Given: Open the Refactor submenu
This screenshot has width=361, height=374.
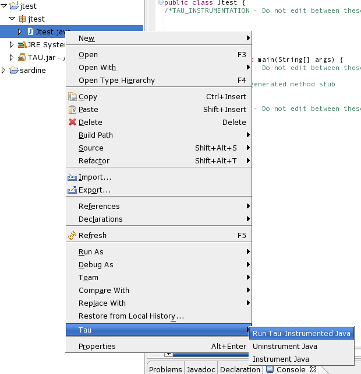Looking at the screenshot, I should coord(159,161).
